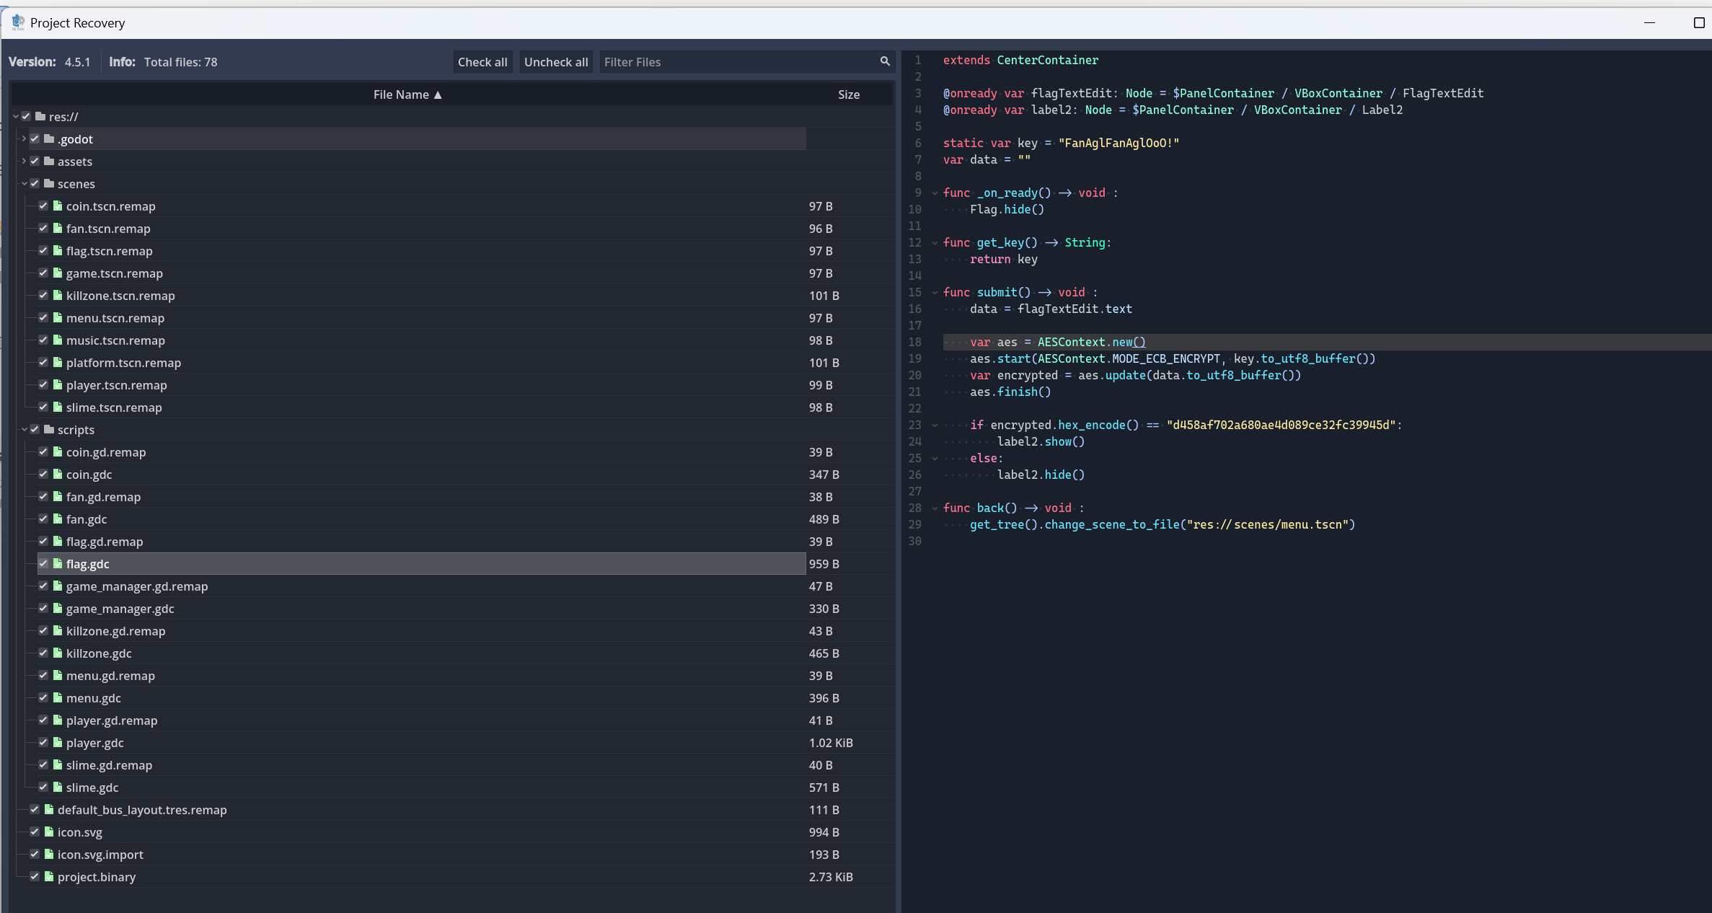The height and width of the screenshot is (913, 1712).
Task: Minimize the Project Recovery window
Action: (1649, 22)
